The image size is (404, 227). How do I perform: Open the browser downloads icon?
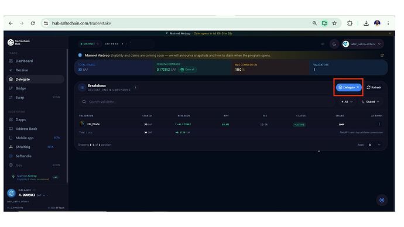click(x=366, y=23)
